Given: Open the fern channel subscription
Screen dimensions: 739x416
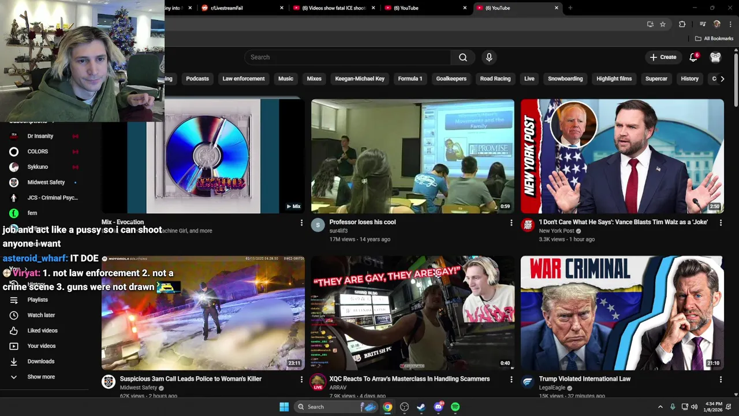Looking at the screenshot, I should point(32,213).
